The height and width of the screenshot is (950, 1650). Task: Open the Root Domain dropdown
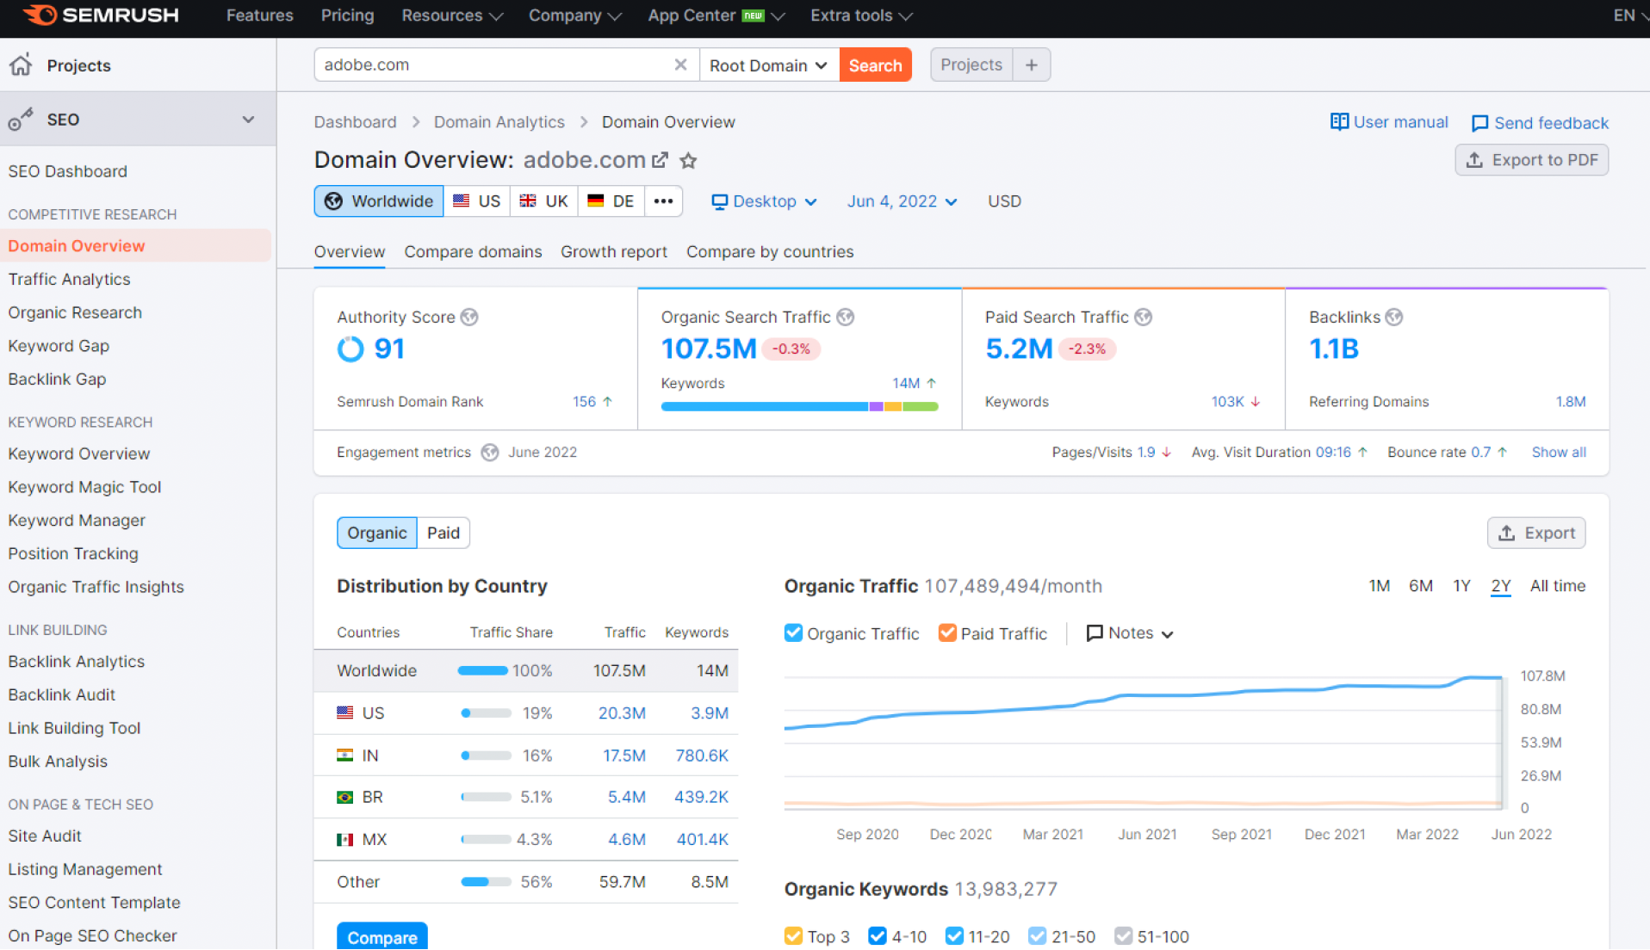(769, 65)
